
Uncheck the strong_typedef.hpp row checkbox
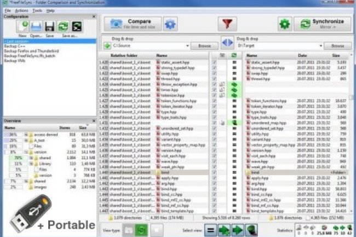coord(214,68)
